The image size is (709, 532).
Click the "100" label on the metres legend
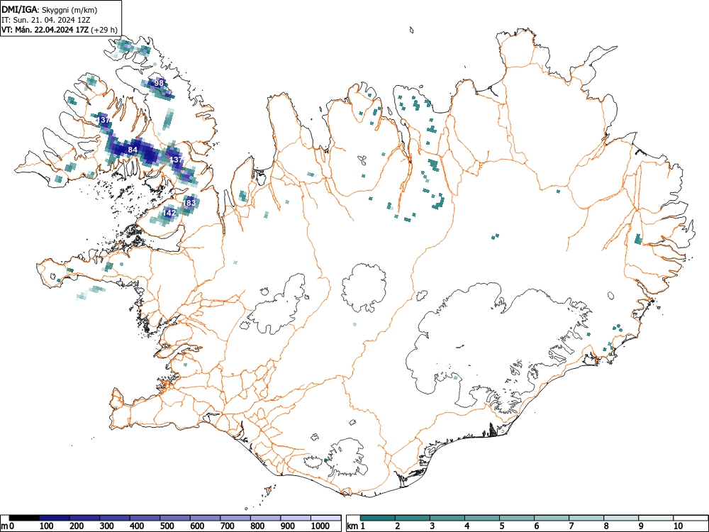(x=47, y=526)
